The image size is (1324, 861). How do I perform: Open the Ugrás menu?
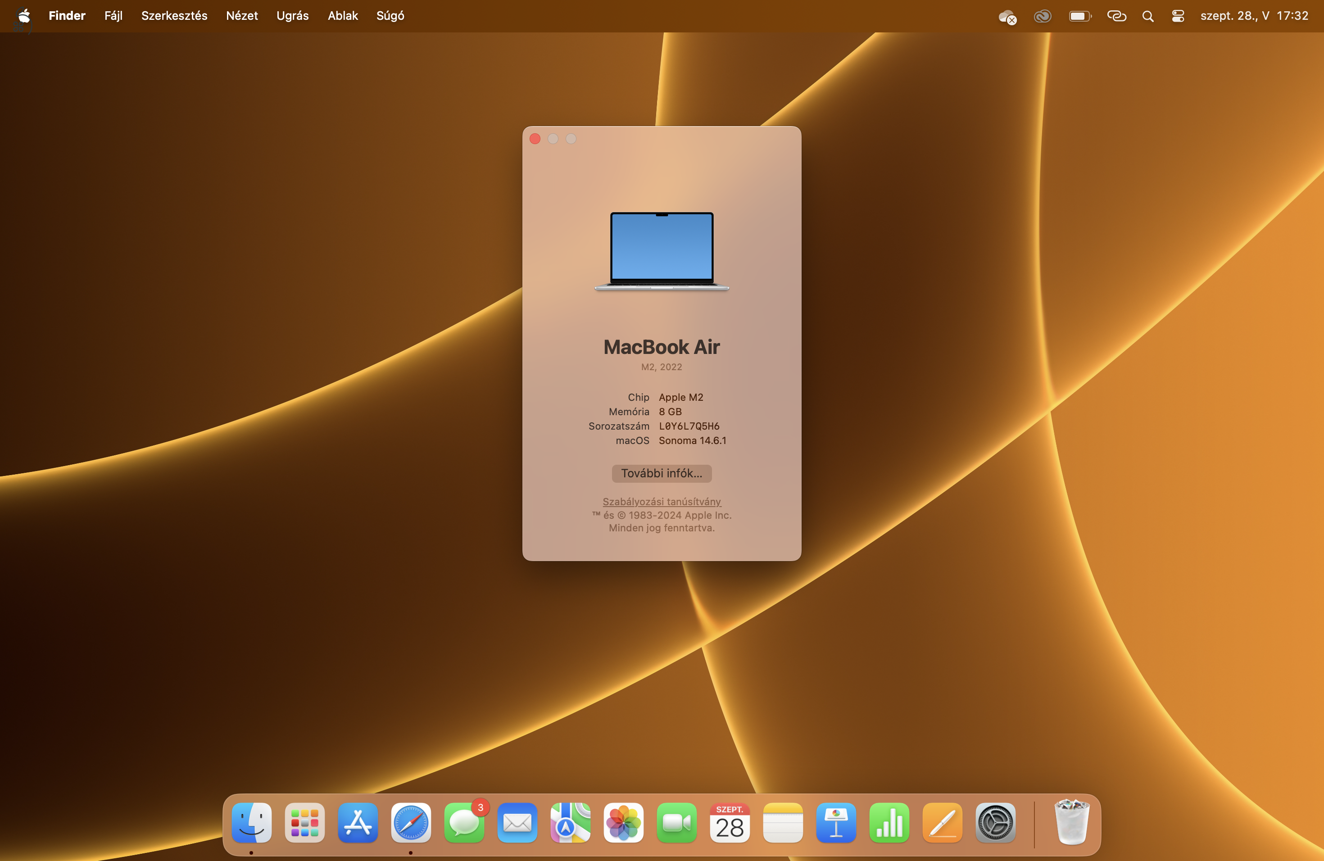pyautogui.click(x=293, y=16)
